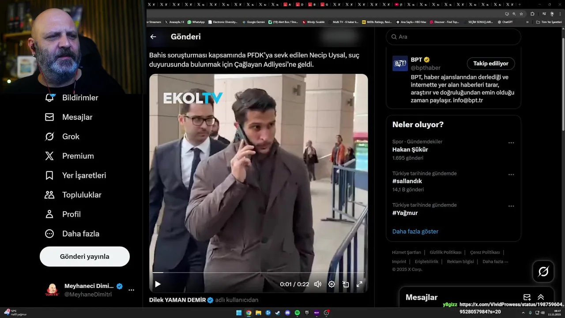Open Grok from the sidebar
Viewport: 565px width, 318px height.
pyautogui.click(x=62, y=136)
